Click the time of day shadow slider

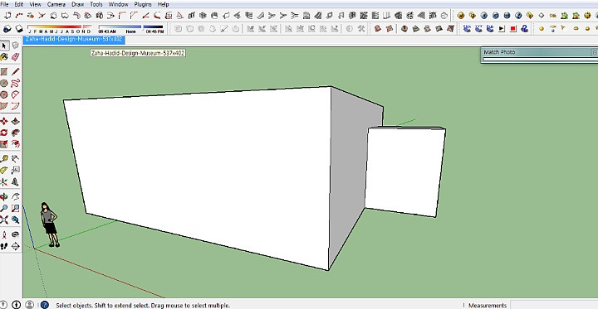pyautogui.click(x=131, y=29)
